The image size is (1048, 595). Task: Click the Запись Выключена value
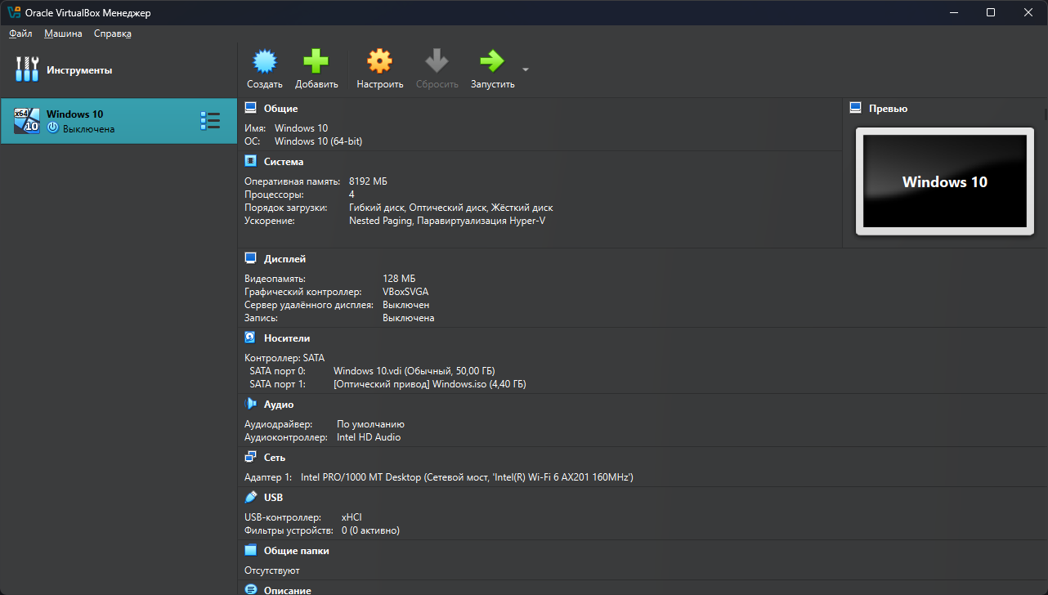coord(408,318)
